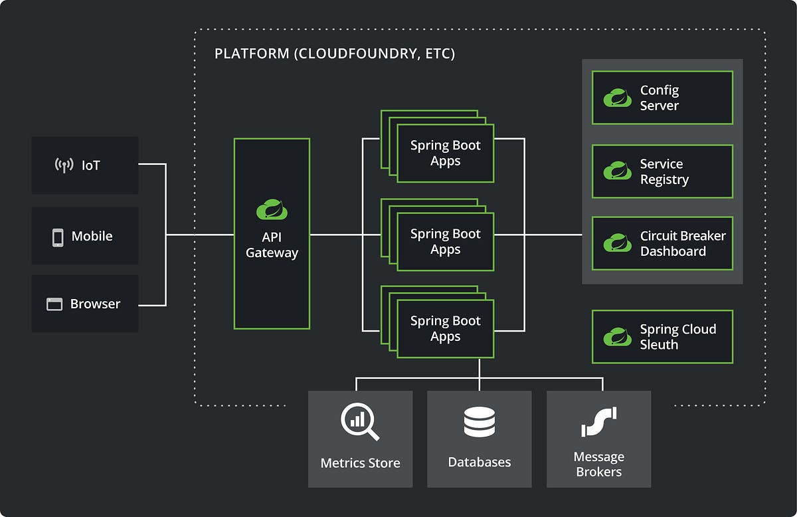Click the Spring icon on Spring Cloud Sleuth
This screenshot has width=797, height=517.
click(x=618, y=336)
